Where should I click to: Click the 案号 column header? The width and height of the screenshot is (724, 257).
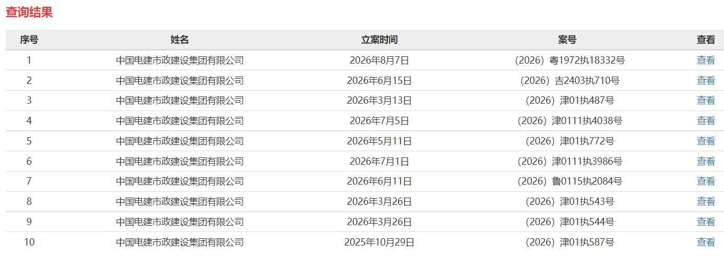coord(567,40)
